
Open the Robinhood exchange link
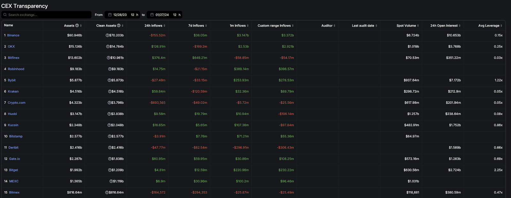(16, 69)
